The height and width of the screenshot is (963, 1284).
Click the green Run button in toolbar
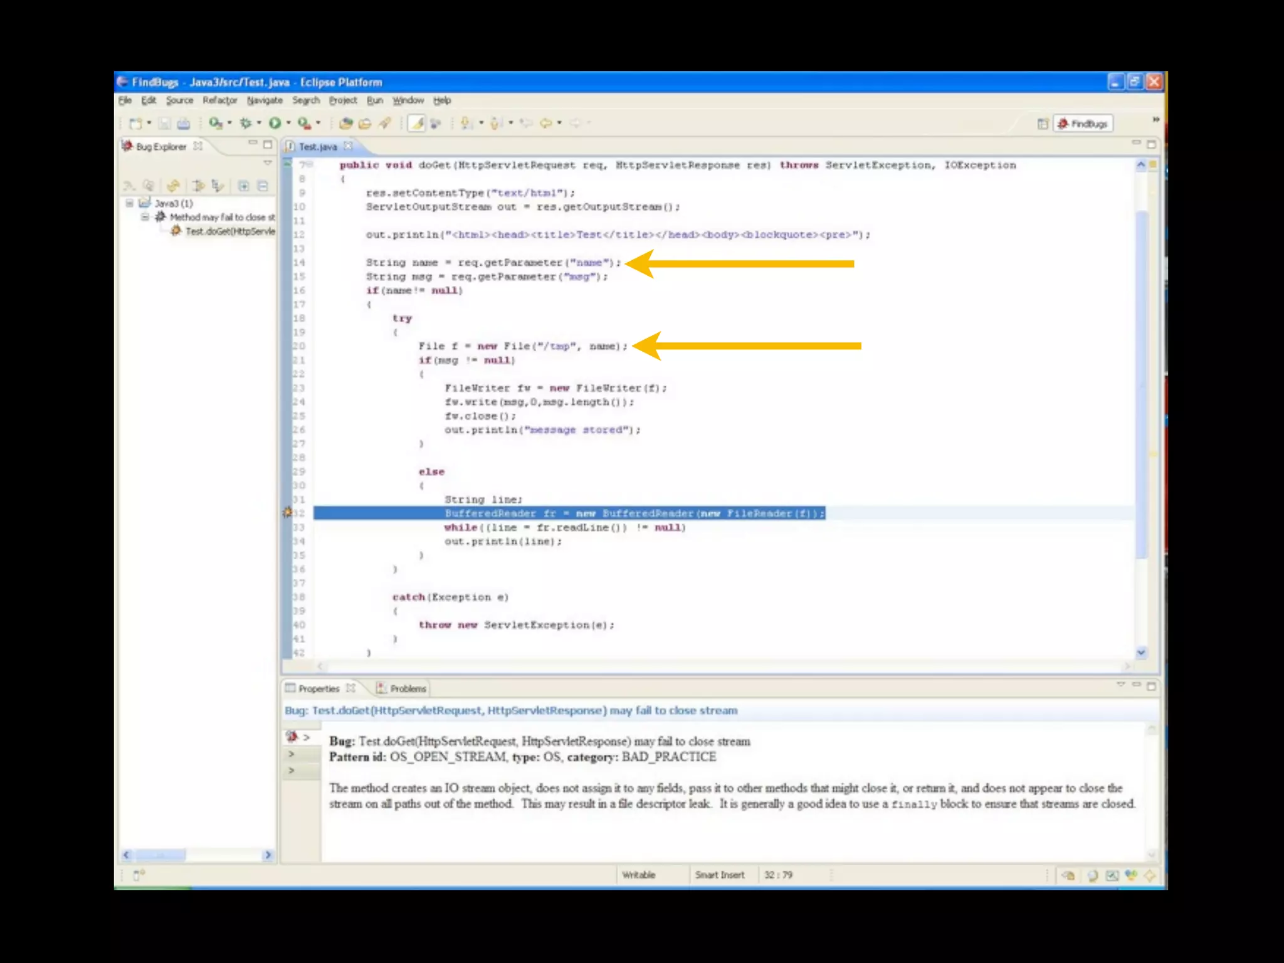click(275, 123)
